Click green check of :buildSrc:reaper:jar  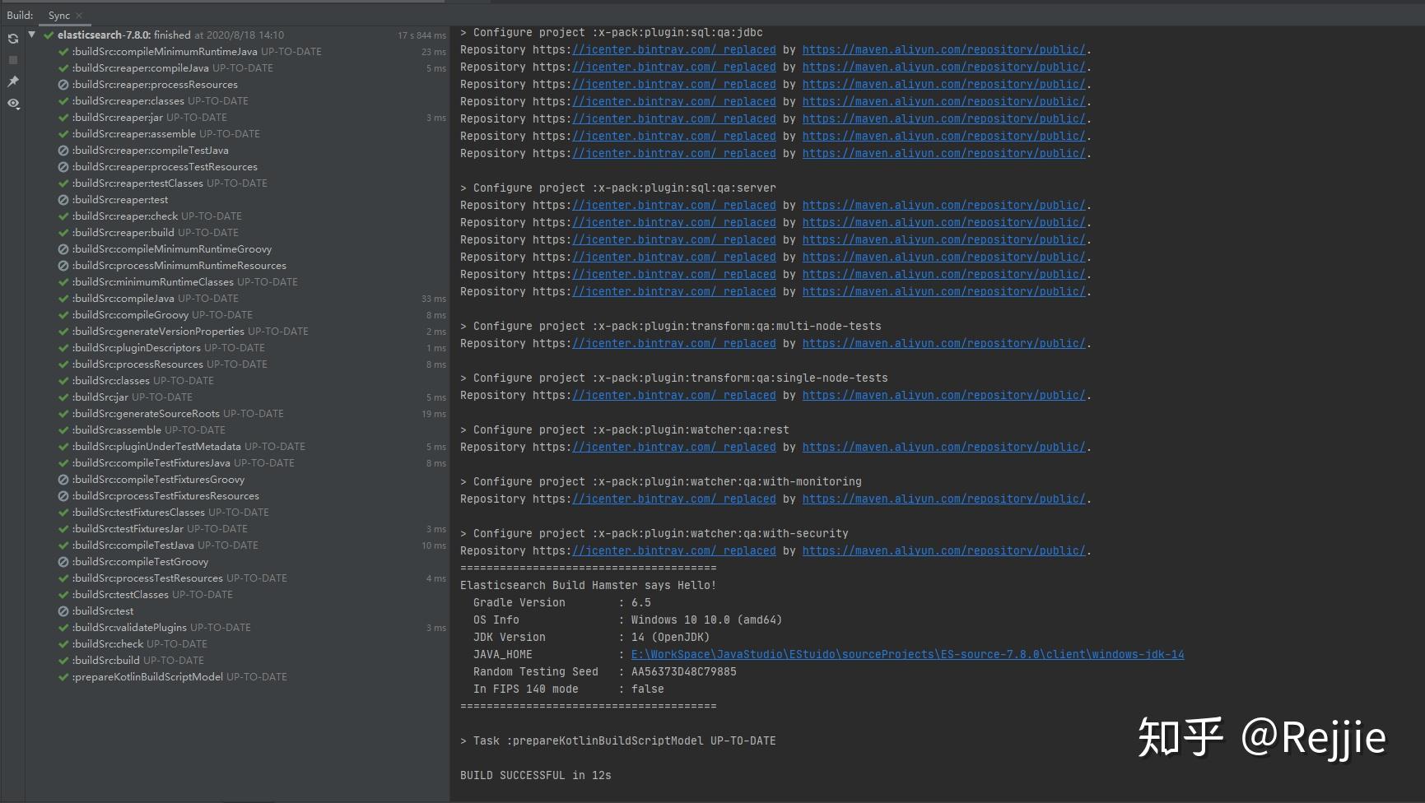point(63,118)
